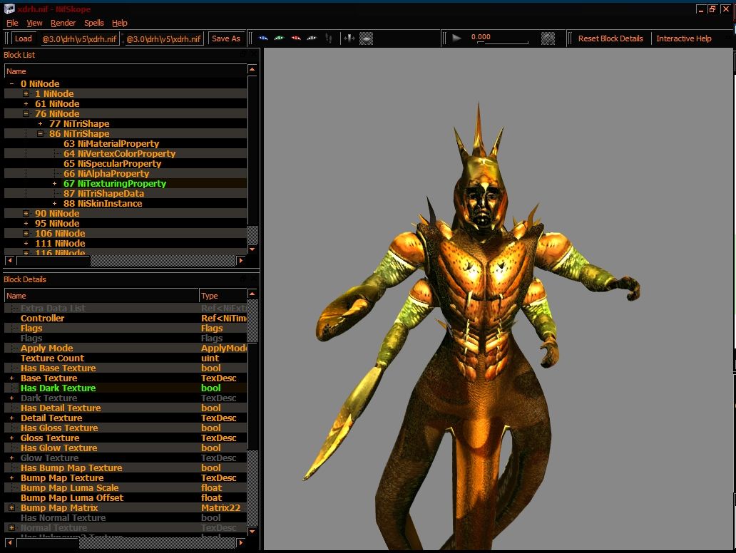
Task: Select the 111 NiNode block
Action: 60,244
